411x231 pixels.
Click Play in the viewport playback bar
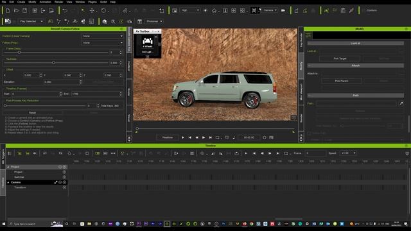click(x=182, y=137)
